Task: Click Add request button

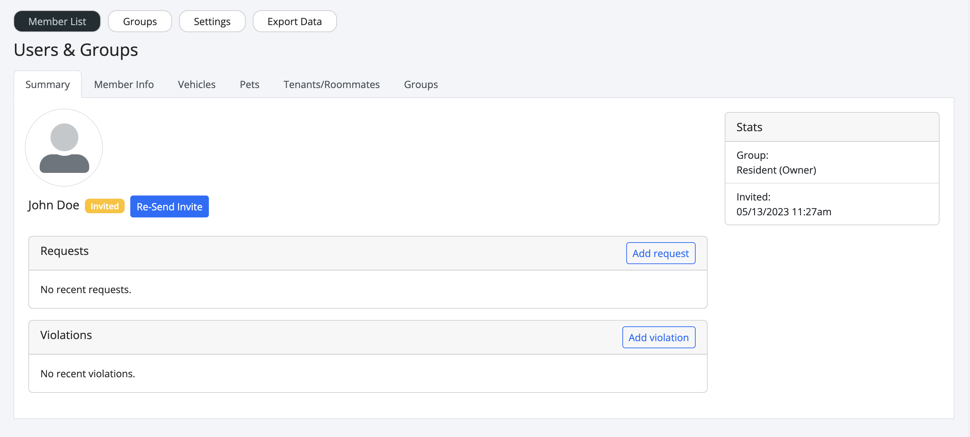Action: [x=661, y=253]
